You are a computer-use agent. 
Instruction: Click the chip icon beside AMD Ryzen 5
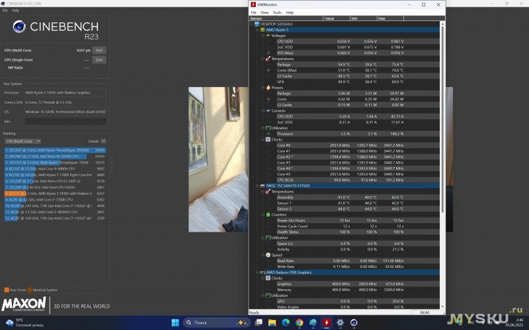click(x=263, y=30)
